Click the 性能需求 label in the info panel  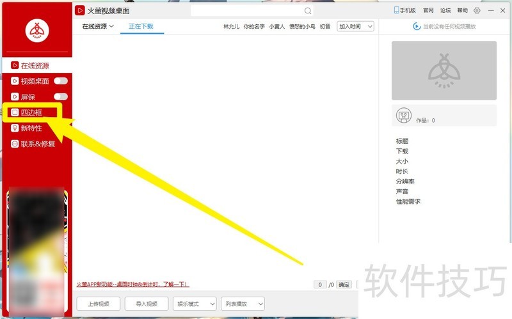click(x=408, y=201)
